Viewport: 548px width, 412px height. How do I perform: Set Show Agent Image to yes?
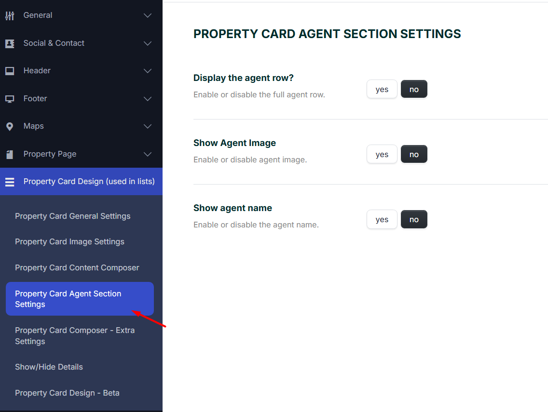(x=382, y=154)
